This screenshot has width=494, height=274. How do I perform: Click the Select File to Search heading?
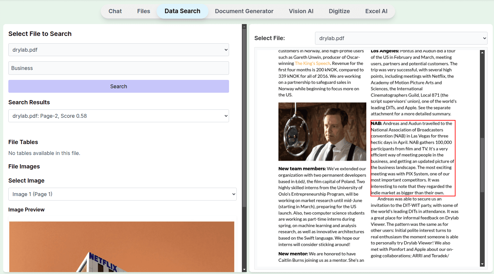coord(40,34)
